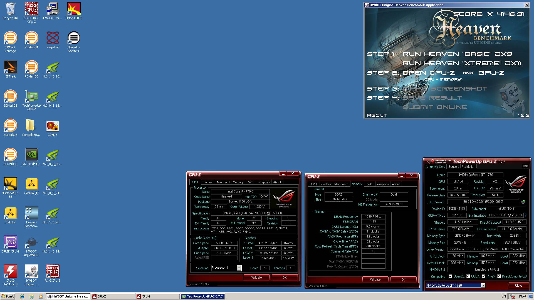Expand NVIDIA GeForce GTX 760 GPU dropdown
Image resolution: width=534 pixels, height=300 pixels.
(483, 286)
